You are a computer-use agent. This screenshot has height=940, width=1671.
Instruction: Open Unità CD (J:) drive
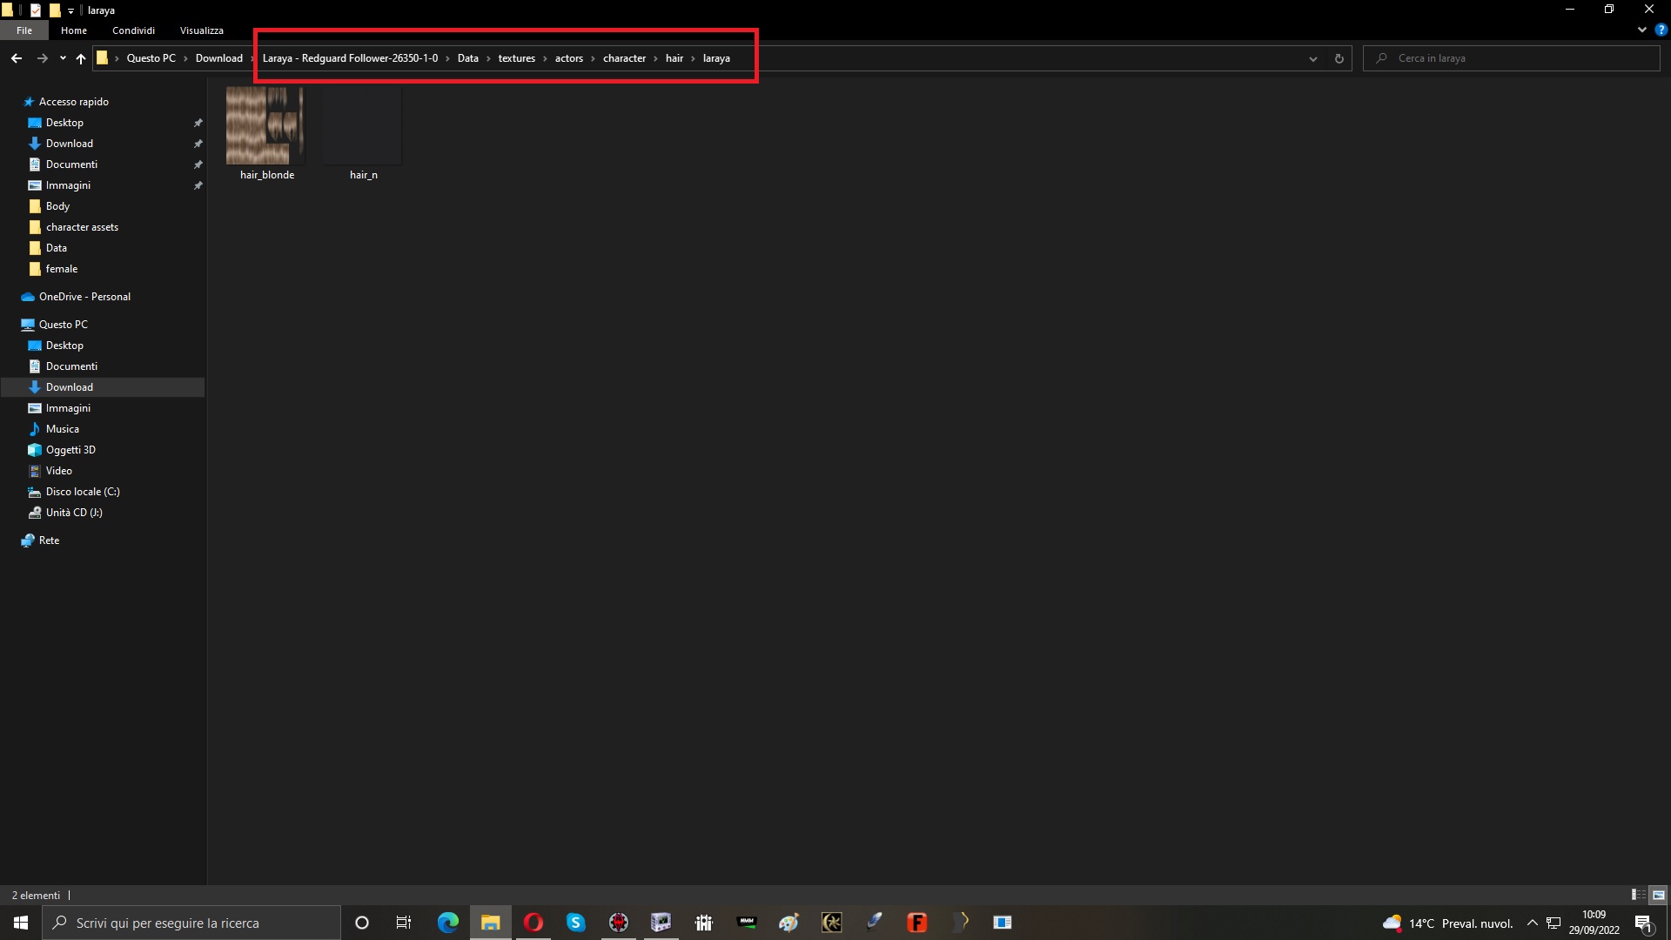(74, 513)
